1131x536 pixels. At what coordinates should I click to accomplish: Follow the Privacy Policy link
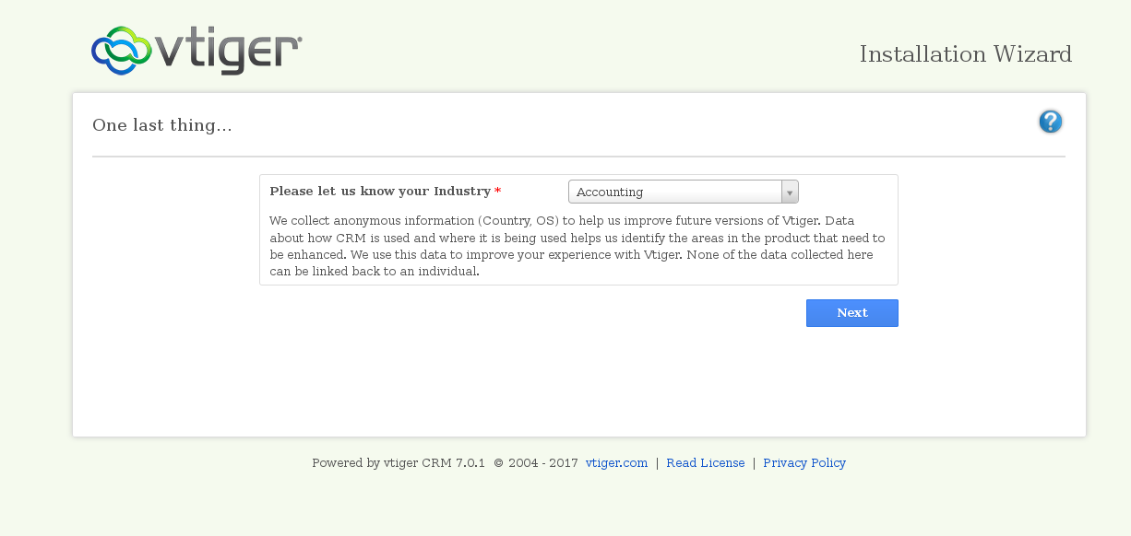804,463
